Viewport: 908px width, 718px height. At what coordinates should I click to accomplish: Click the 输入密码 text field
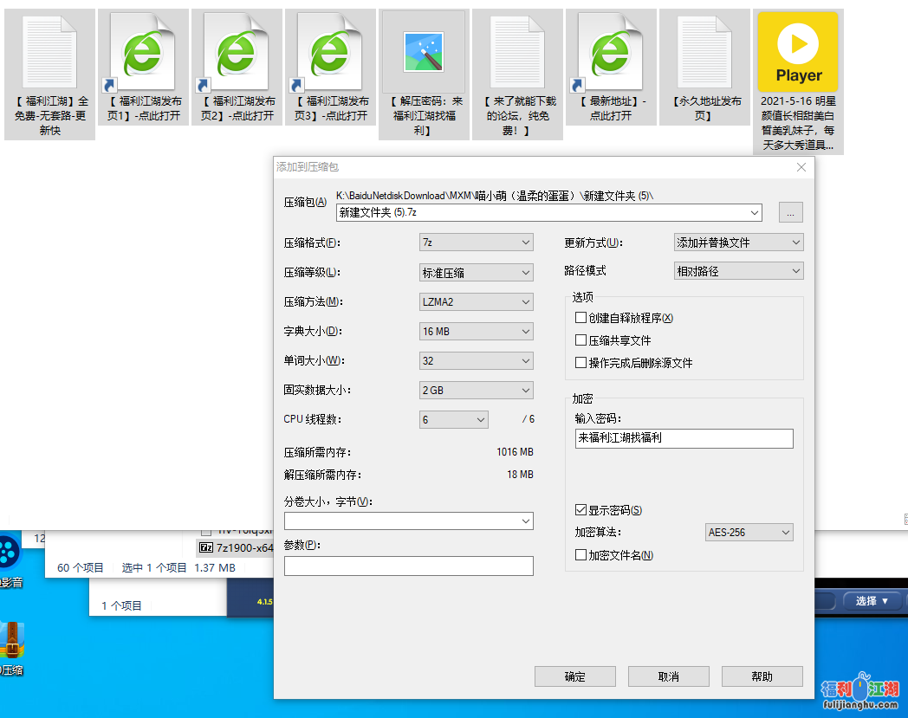coord(684,438)
